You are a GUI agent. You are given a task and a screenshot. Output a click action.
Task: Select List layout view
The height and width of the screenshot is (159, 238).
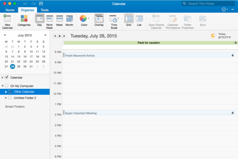(139, 20)
